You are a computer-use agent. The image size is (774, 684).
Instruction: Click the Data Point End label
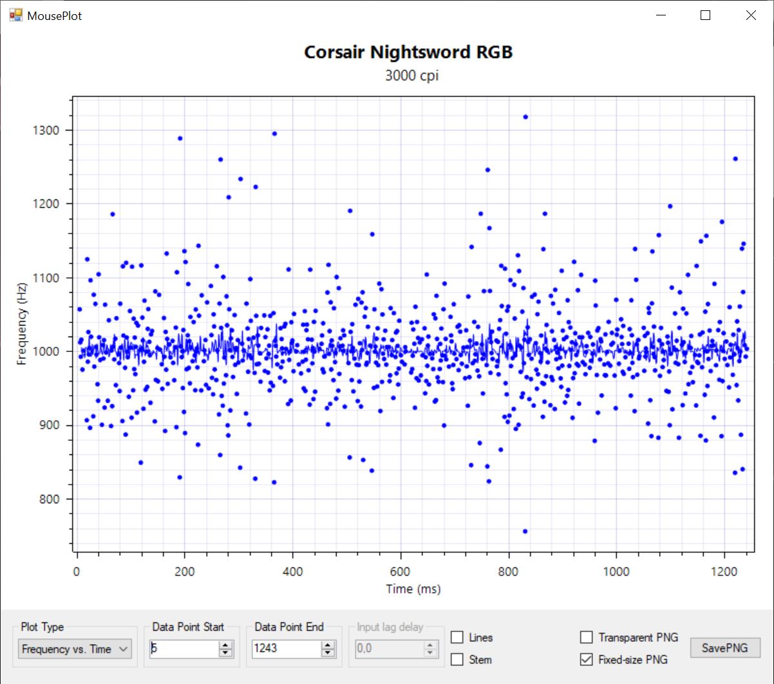tap(289, 627)
